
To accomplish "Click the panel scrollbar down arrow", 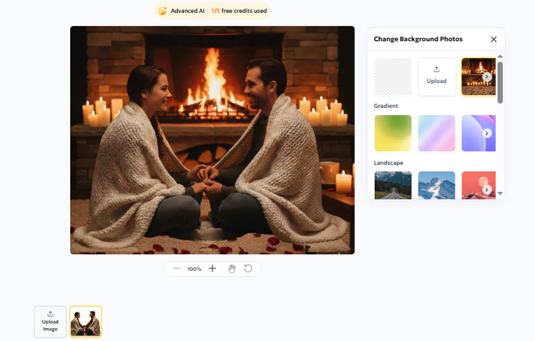I will 500,193.
